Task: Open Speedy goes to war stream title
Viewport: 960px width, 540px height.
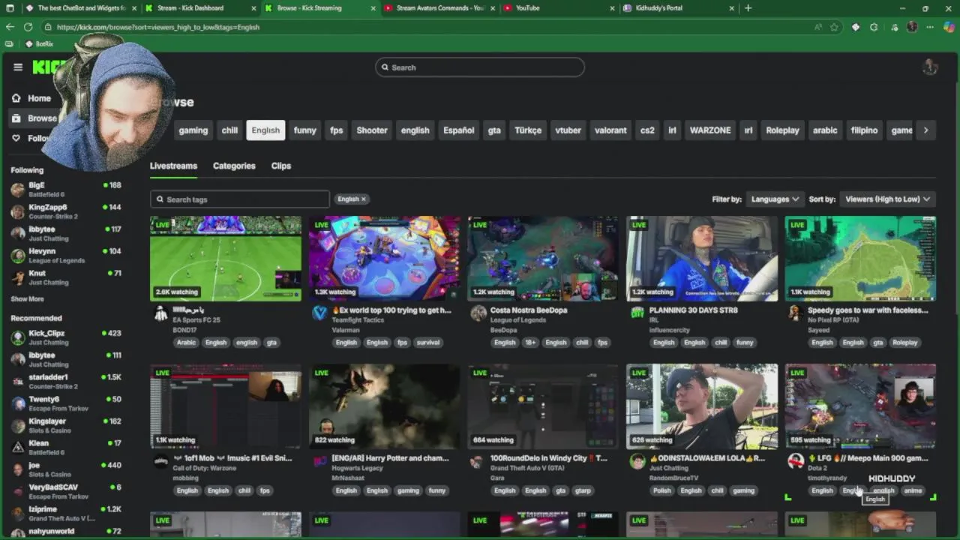Action: point(868,310)
